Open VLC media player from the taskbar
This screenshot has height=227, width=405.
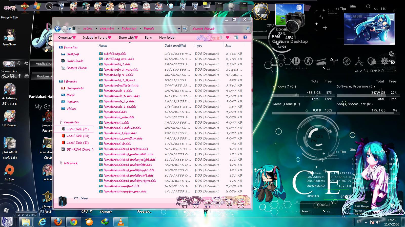click(x=120, y=222)
